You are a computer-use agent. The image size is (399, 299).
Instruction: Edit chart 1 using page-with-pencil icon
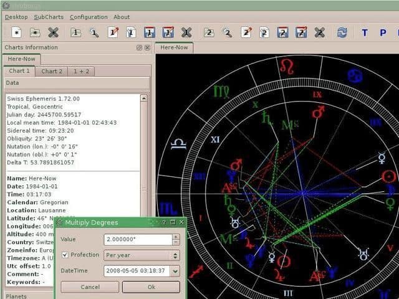tap(113, 32)
